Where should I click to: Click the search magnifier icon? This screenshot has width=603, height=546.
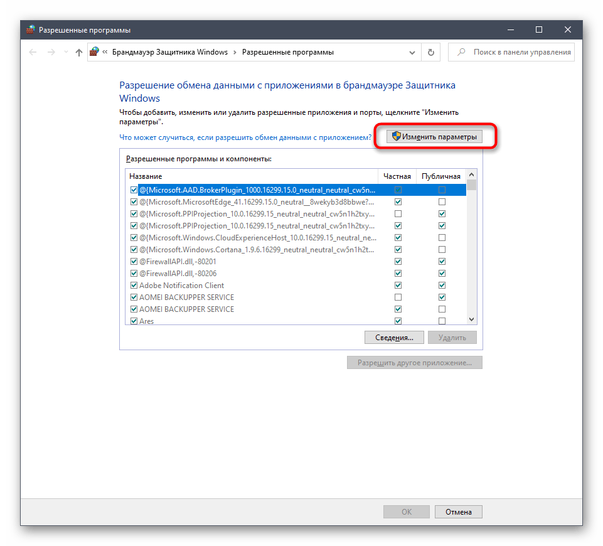pos(461,53)
